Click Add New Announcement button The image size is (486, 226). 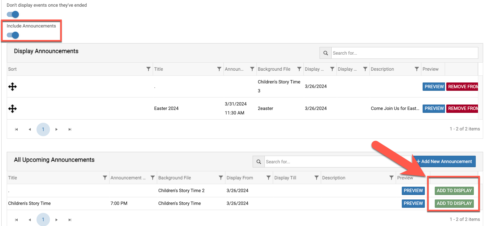point(444,161)
